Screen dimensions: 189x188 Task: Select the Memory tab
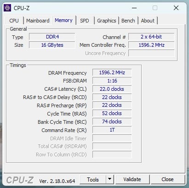pyautogui.click(x=63, y=20)
